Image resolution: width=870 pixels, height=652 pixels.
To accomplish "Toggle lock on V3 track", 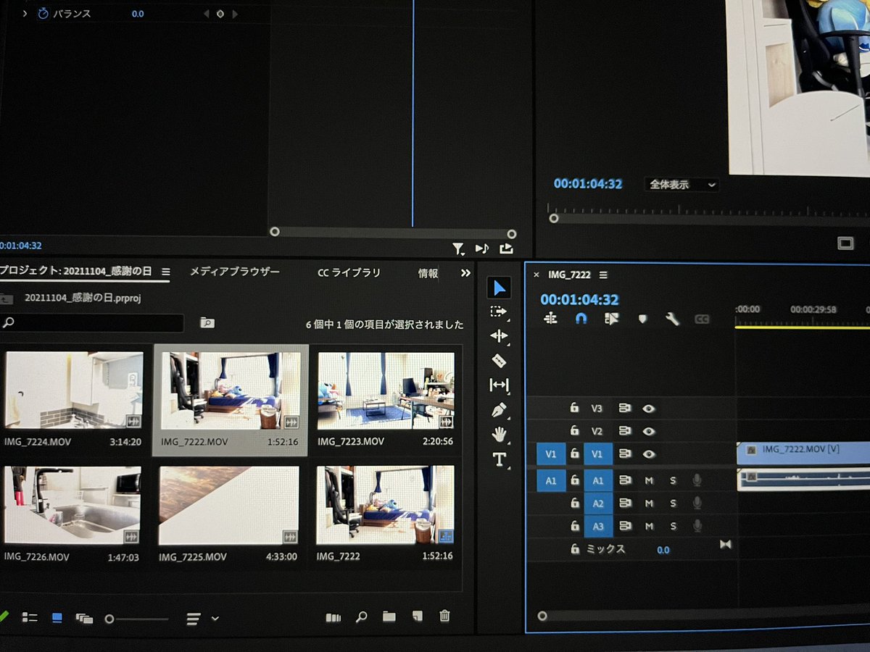I will coord(574,408).
